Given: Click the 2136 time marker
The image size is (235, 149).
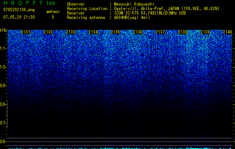Looking at the screenshot, I should pyautogui.click(x=138, y=32).
